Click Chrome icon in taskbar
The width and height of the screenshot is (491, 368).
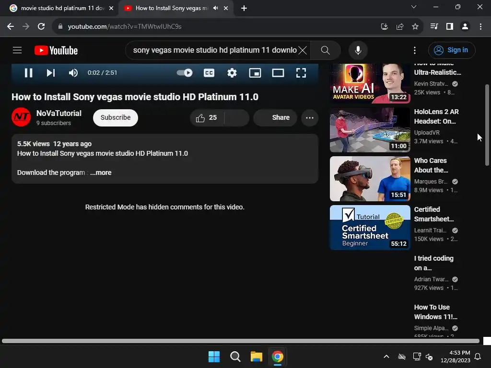(278, 356)
